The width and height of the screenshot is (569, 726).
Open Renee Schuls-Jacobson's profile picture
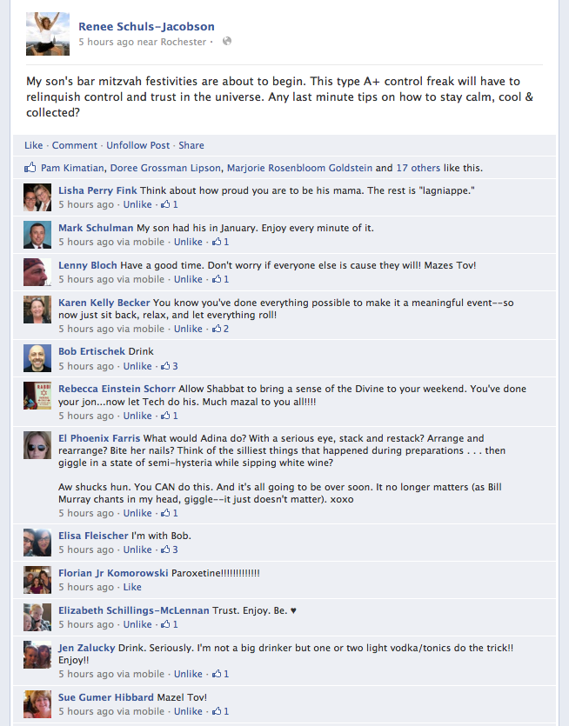tap(48, 34)
